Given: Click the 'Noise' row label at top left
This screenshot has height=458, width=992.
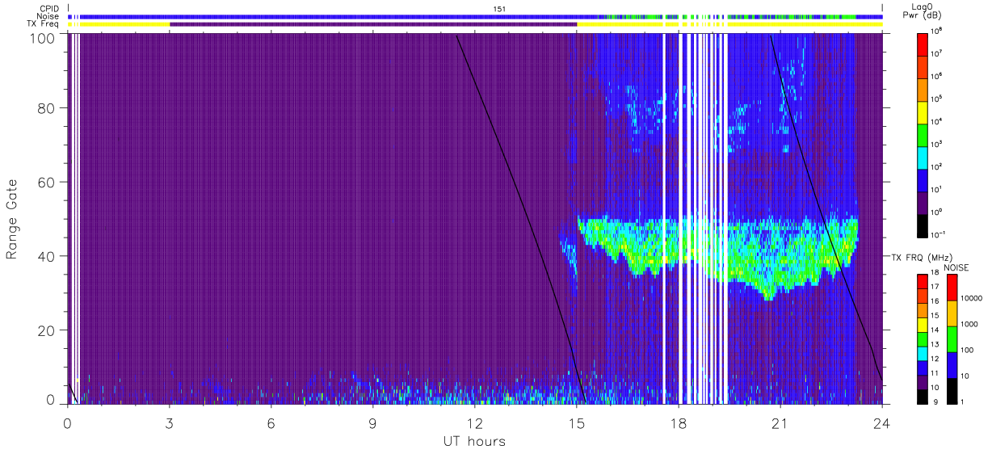Looking at the screenshot, I should [48, 16].
